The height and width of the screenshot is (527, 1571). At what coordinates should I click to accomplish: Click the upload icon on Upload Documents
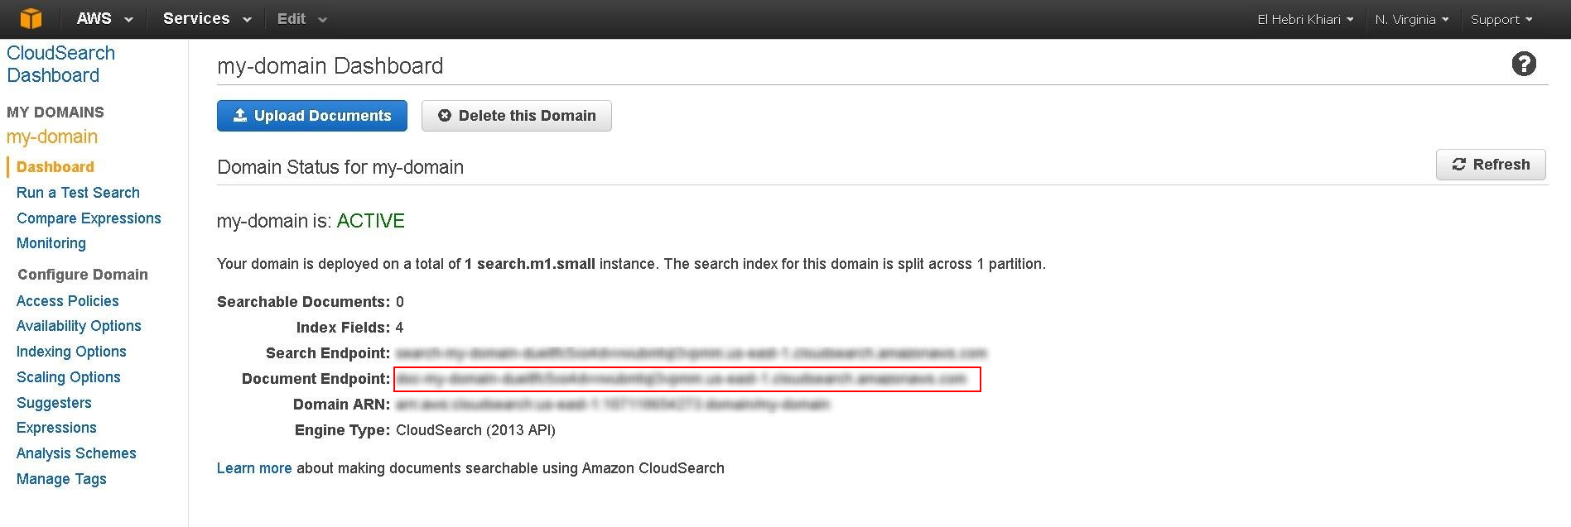click(240, 115)
